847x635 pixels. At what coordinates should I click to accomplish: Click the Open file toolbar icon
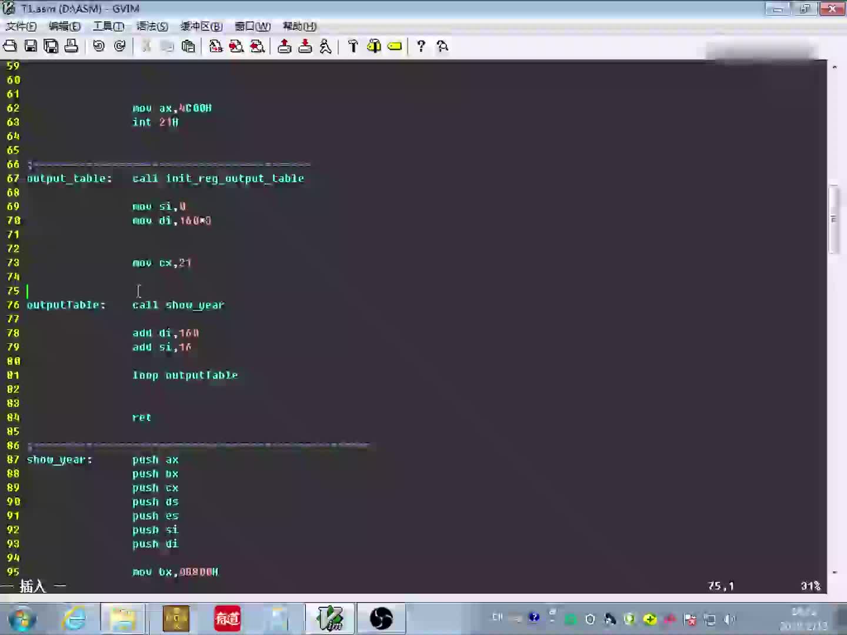10,46
